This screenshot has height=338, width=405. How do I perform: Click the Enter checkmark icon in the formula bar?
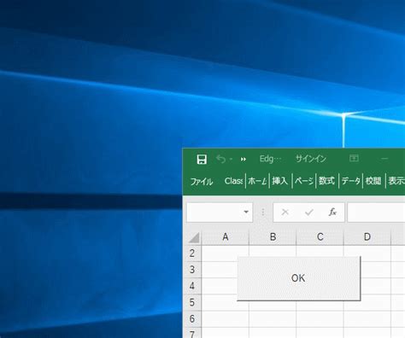tap(309, 212)
